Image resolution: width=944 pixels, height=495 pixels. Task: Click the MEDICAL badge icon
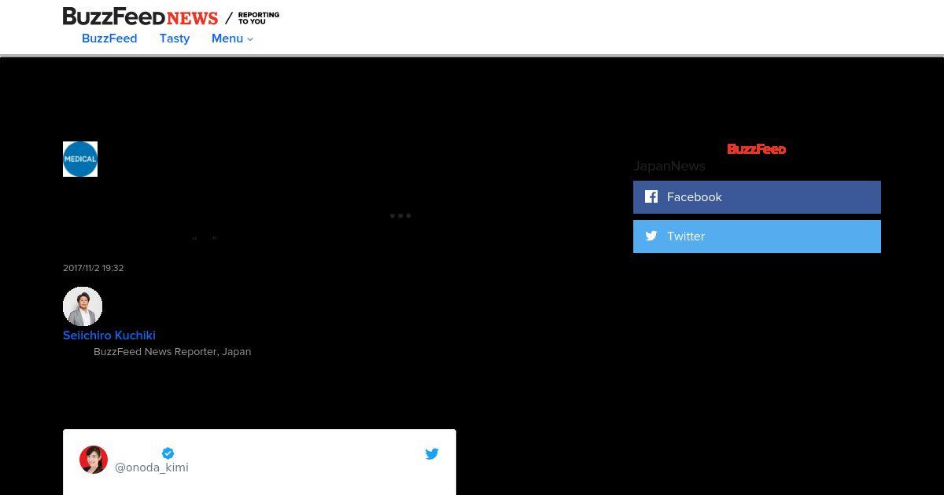(80, 159)
